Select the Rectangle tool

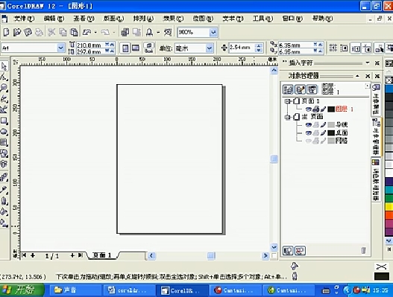pos(4,121)
